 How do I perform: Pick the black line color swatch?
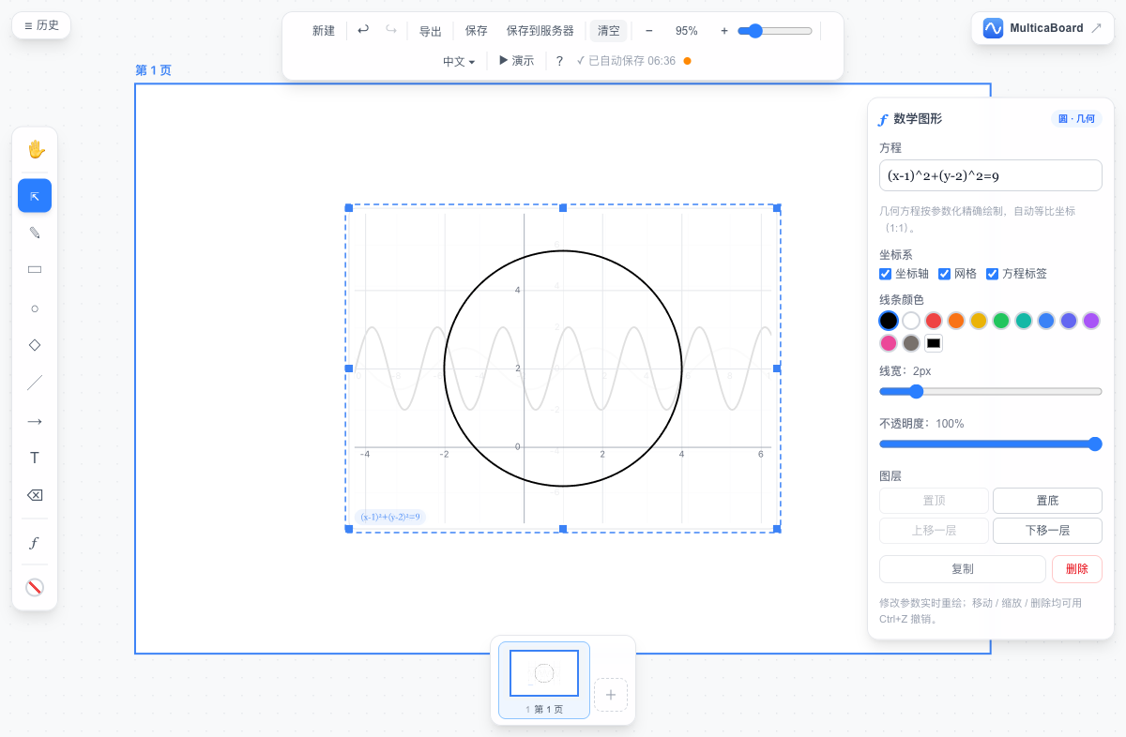click(x=889, y=321)
